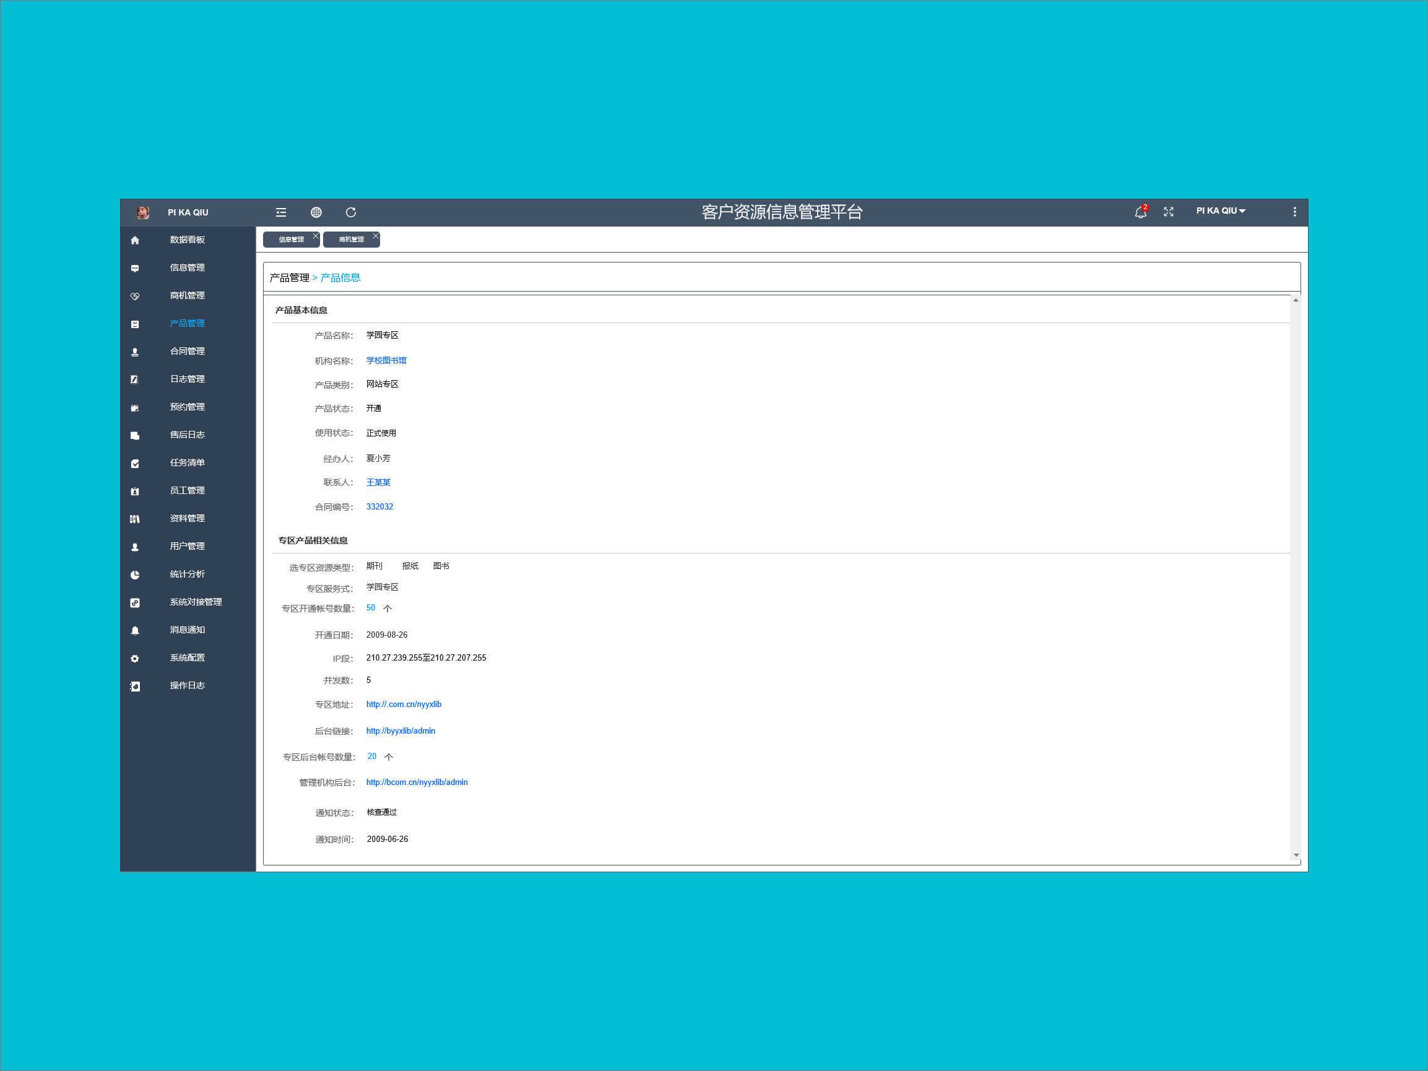Click the 用户管理 person icon

click(135, 547)
